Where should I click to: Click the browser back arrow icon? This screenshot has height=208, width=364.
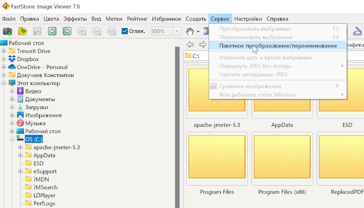point(190,45)
